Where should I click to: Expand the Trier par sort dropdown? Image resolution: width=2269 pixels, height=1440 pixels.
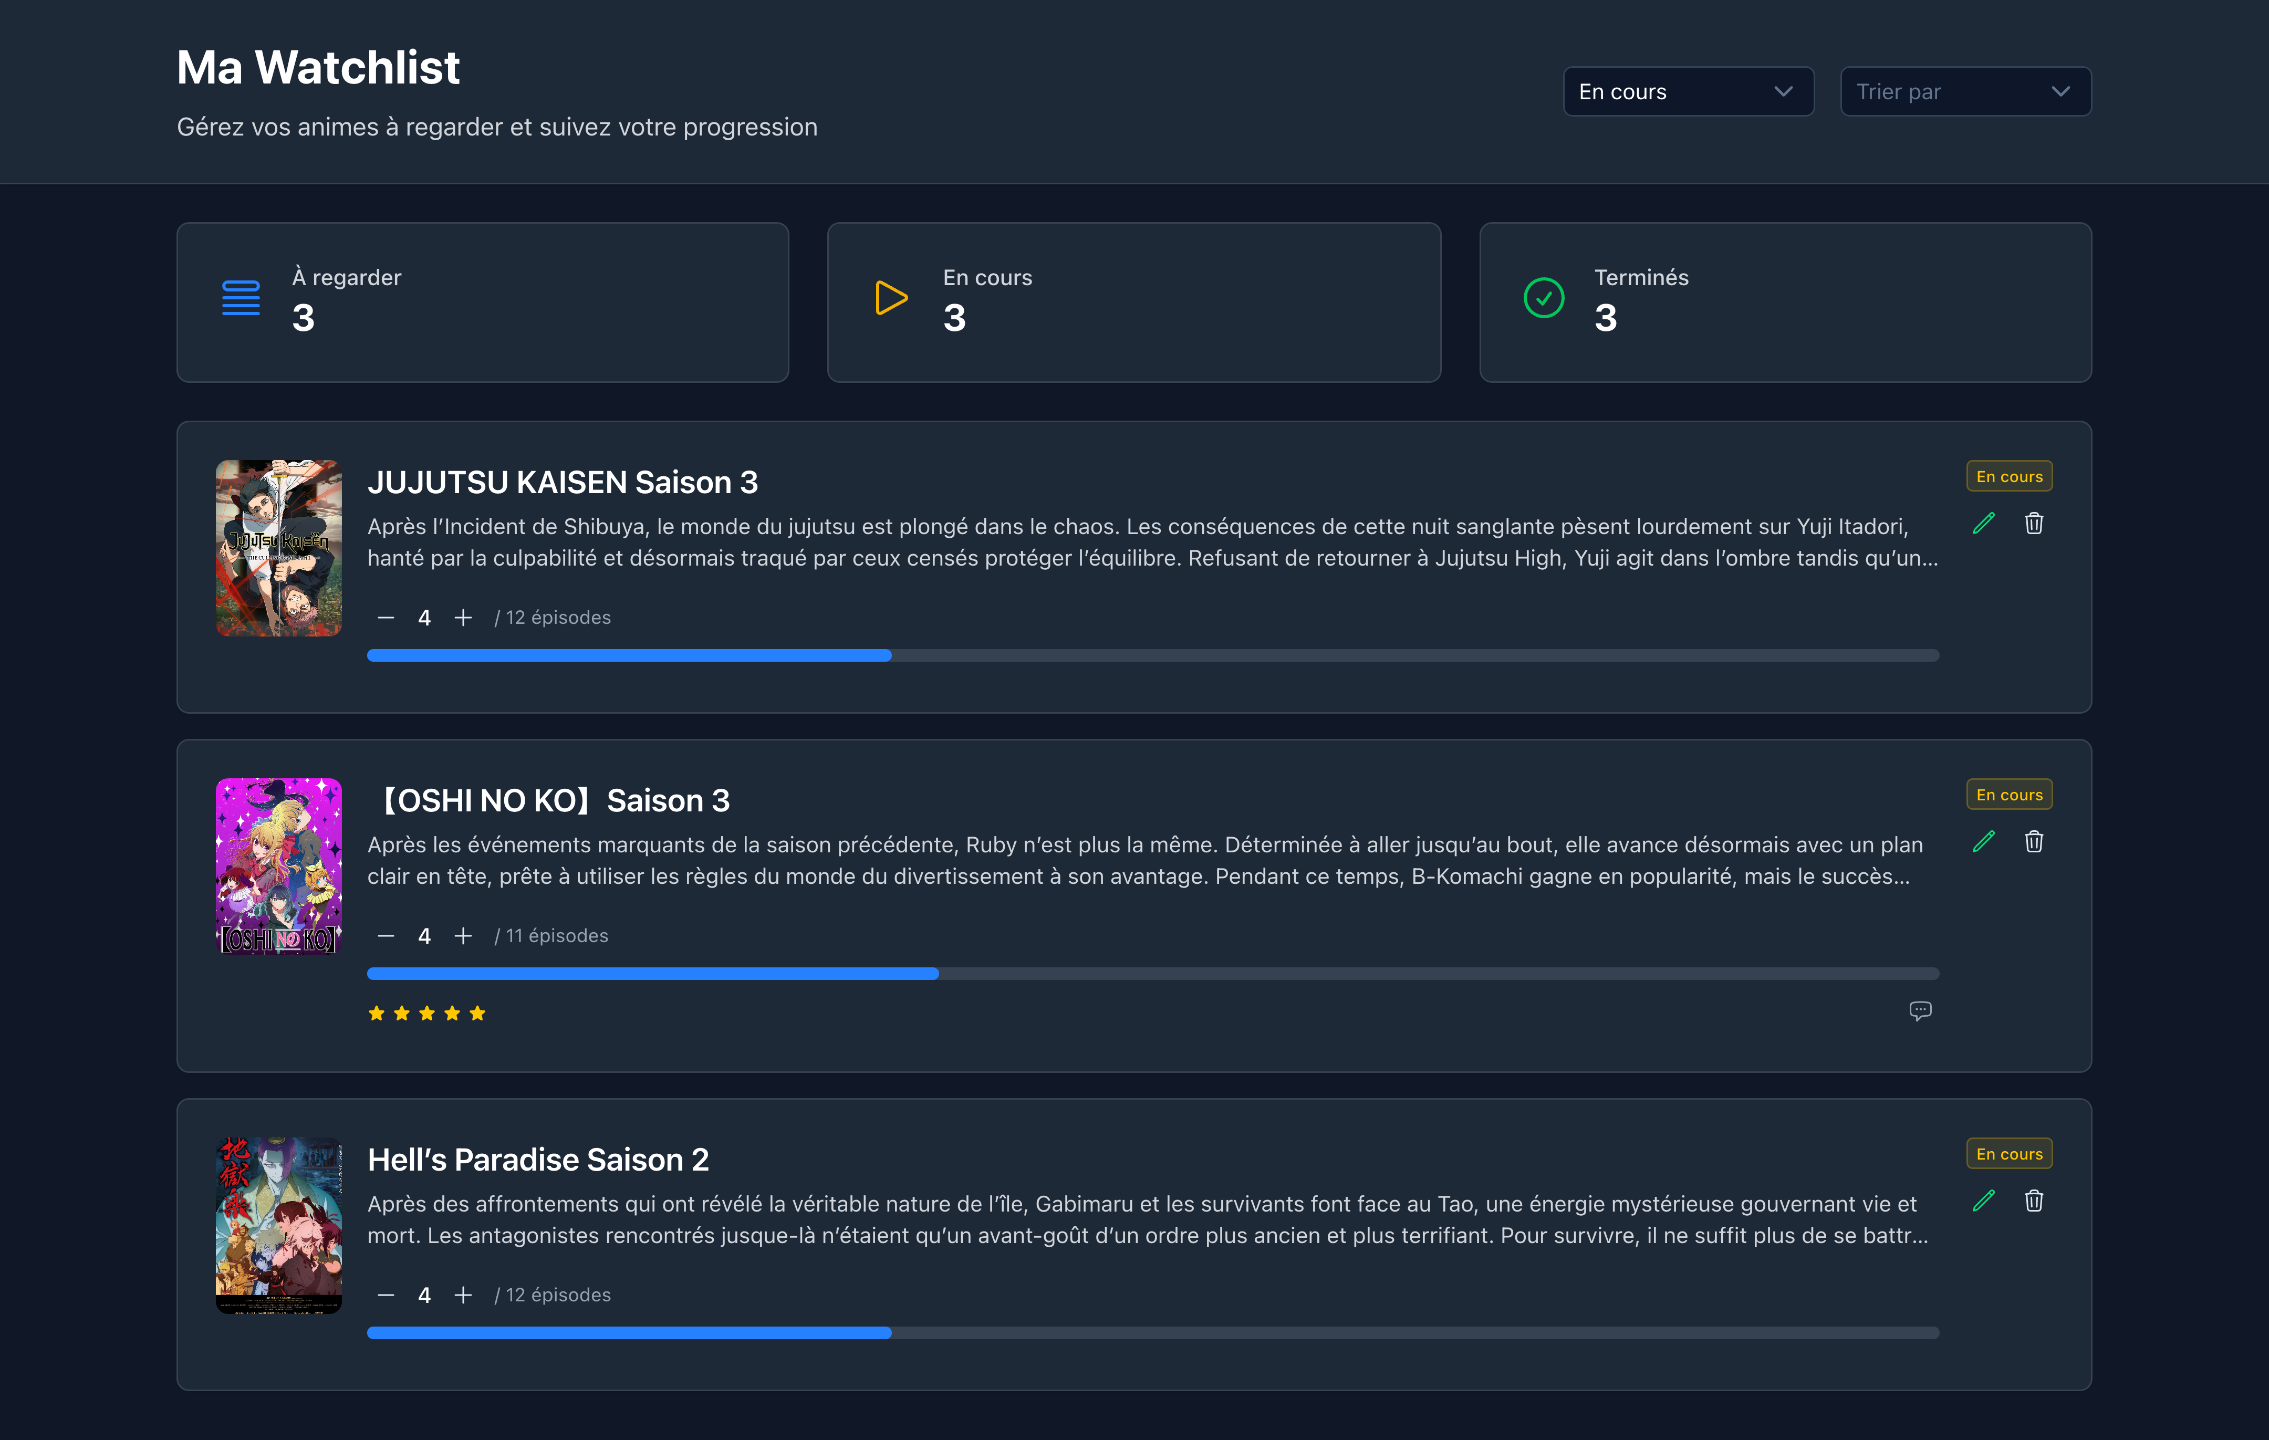tap(1965, 91)
